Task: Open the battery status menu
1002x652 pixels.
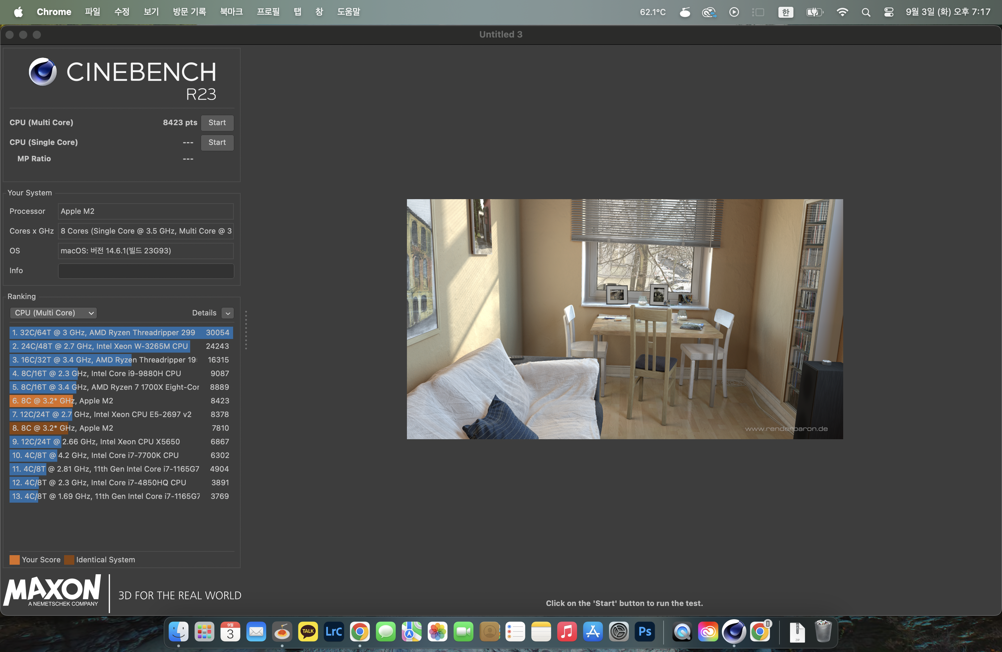Action: (814, 12)
